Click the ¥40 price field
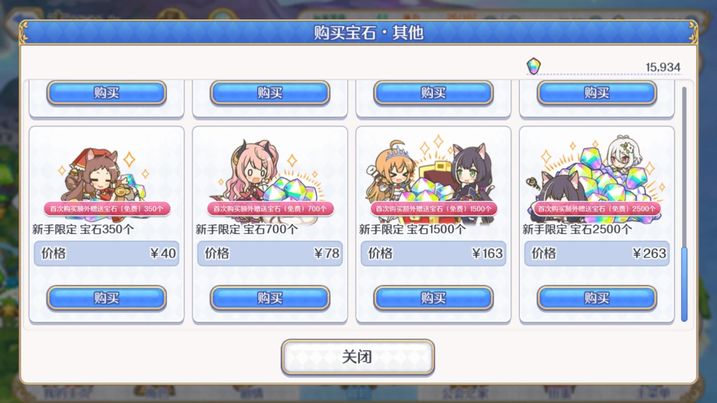Image resolution: width=717 pixels, height=403 pixels. (x=106, y=253)
